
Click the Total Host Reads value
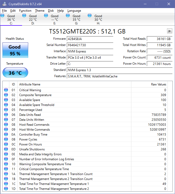click(159, 39)
